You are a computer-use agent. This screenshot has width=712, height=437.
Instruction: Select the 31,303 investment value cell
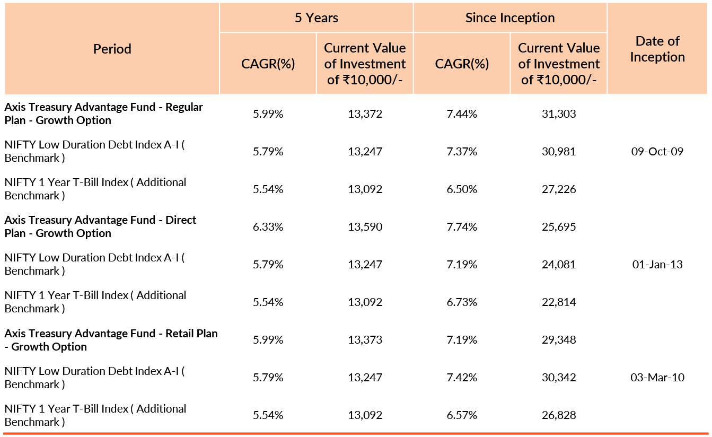tap(559, 113)
